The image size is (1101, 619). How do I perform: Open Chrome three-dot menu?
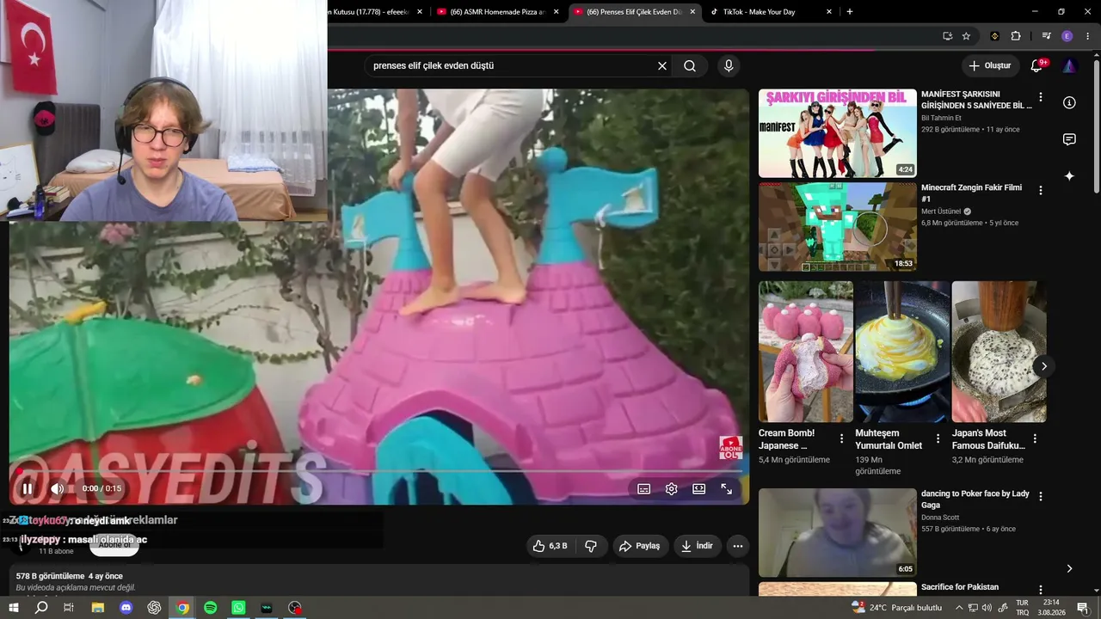(x=1086, y=36)
